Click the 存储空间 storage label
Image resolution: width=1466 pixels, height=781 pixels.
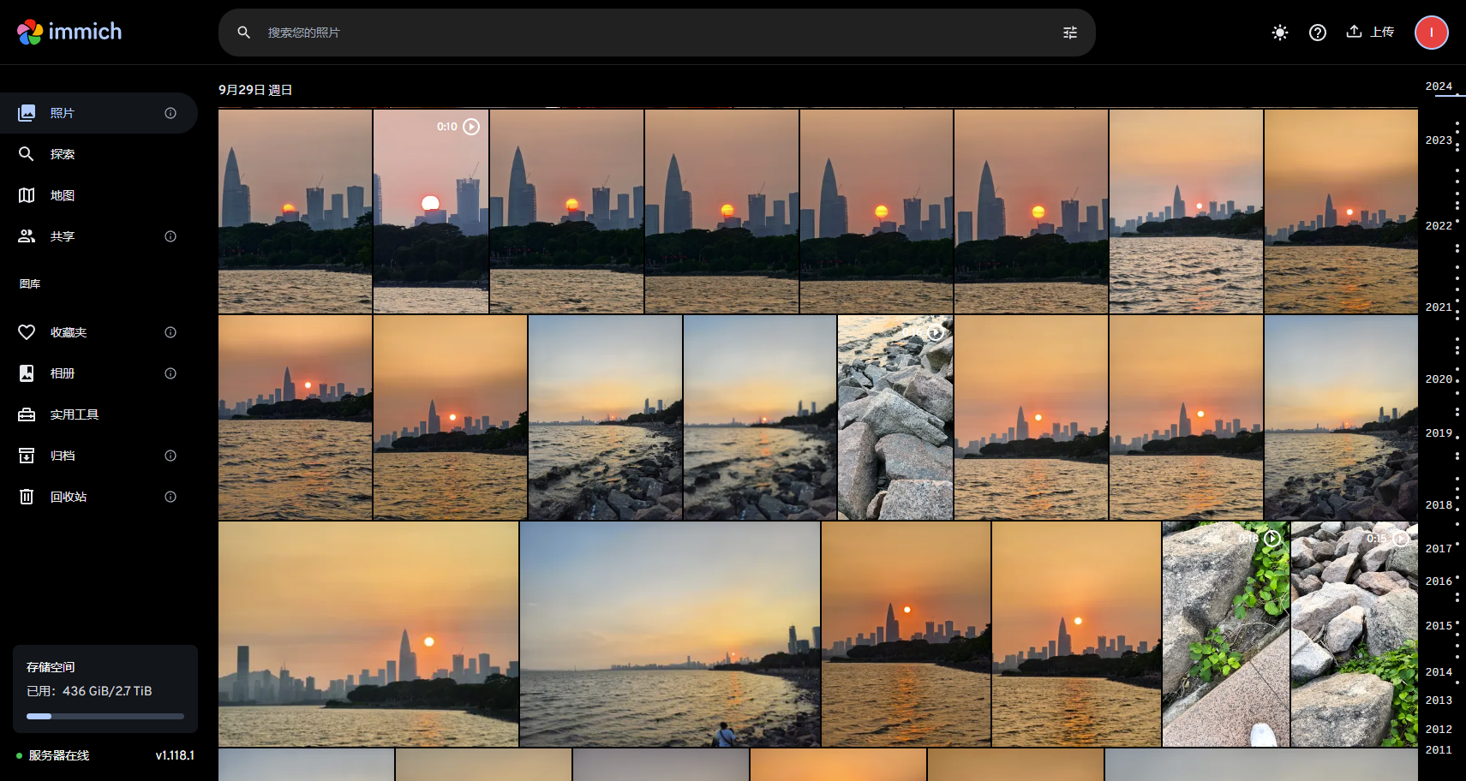coord(51,667)
